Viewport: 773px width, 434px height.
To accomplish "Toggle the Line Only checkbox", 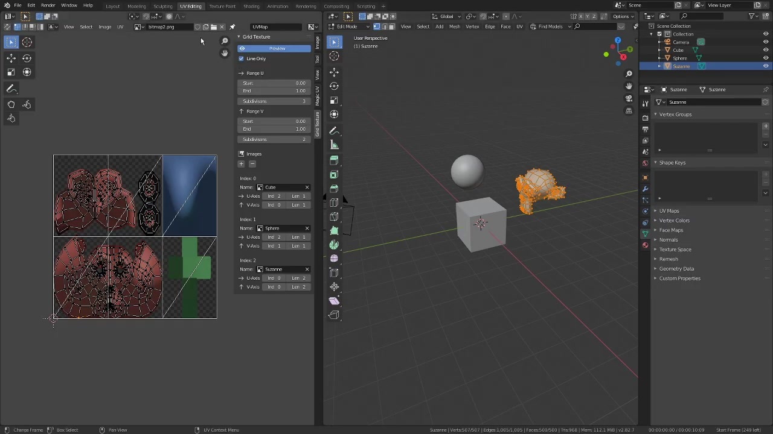I will tap(242, 58).
